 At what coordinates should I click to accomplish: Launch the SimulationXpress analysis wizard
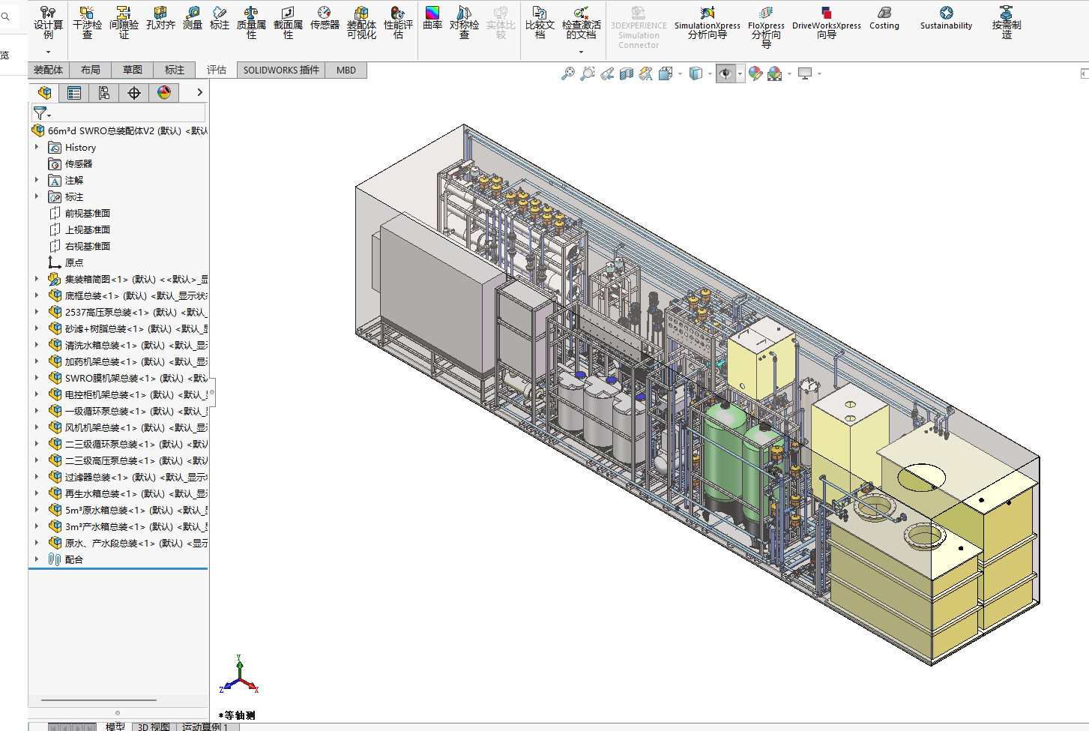point(707,22)
